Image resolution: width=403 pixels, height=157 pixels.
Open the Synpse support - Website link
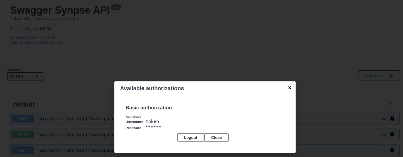(x=32, y=37)
